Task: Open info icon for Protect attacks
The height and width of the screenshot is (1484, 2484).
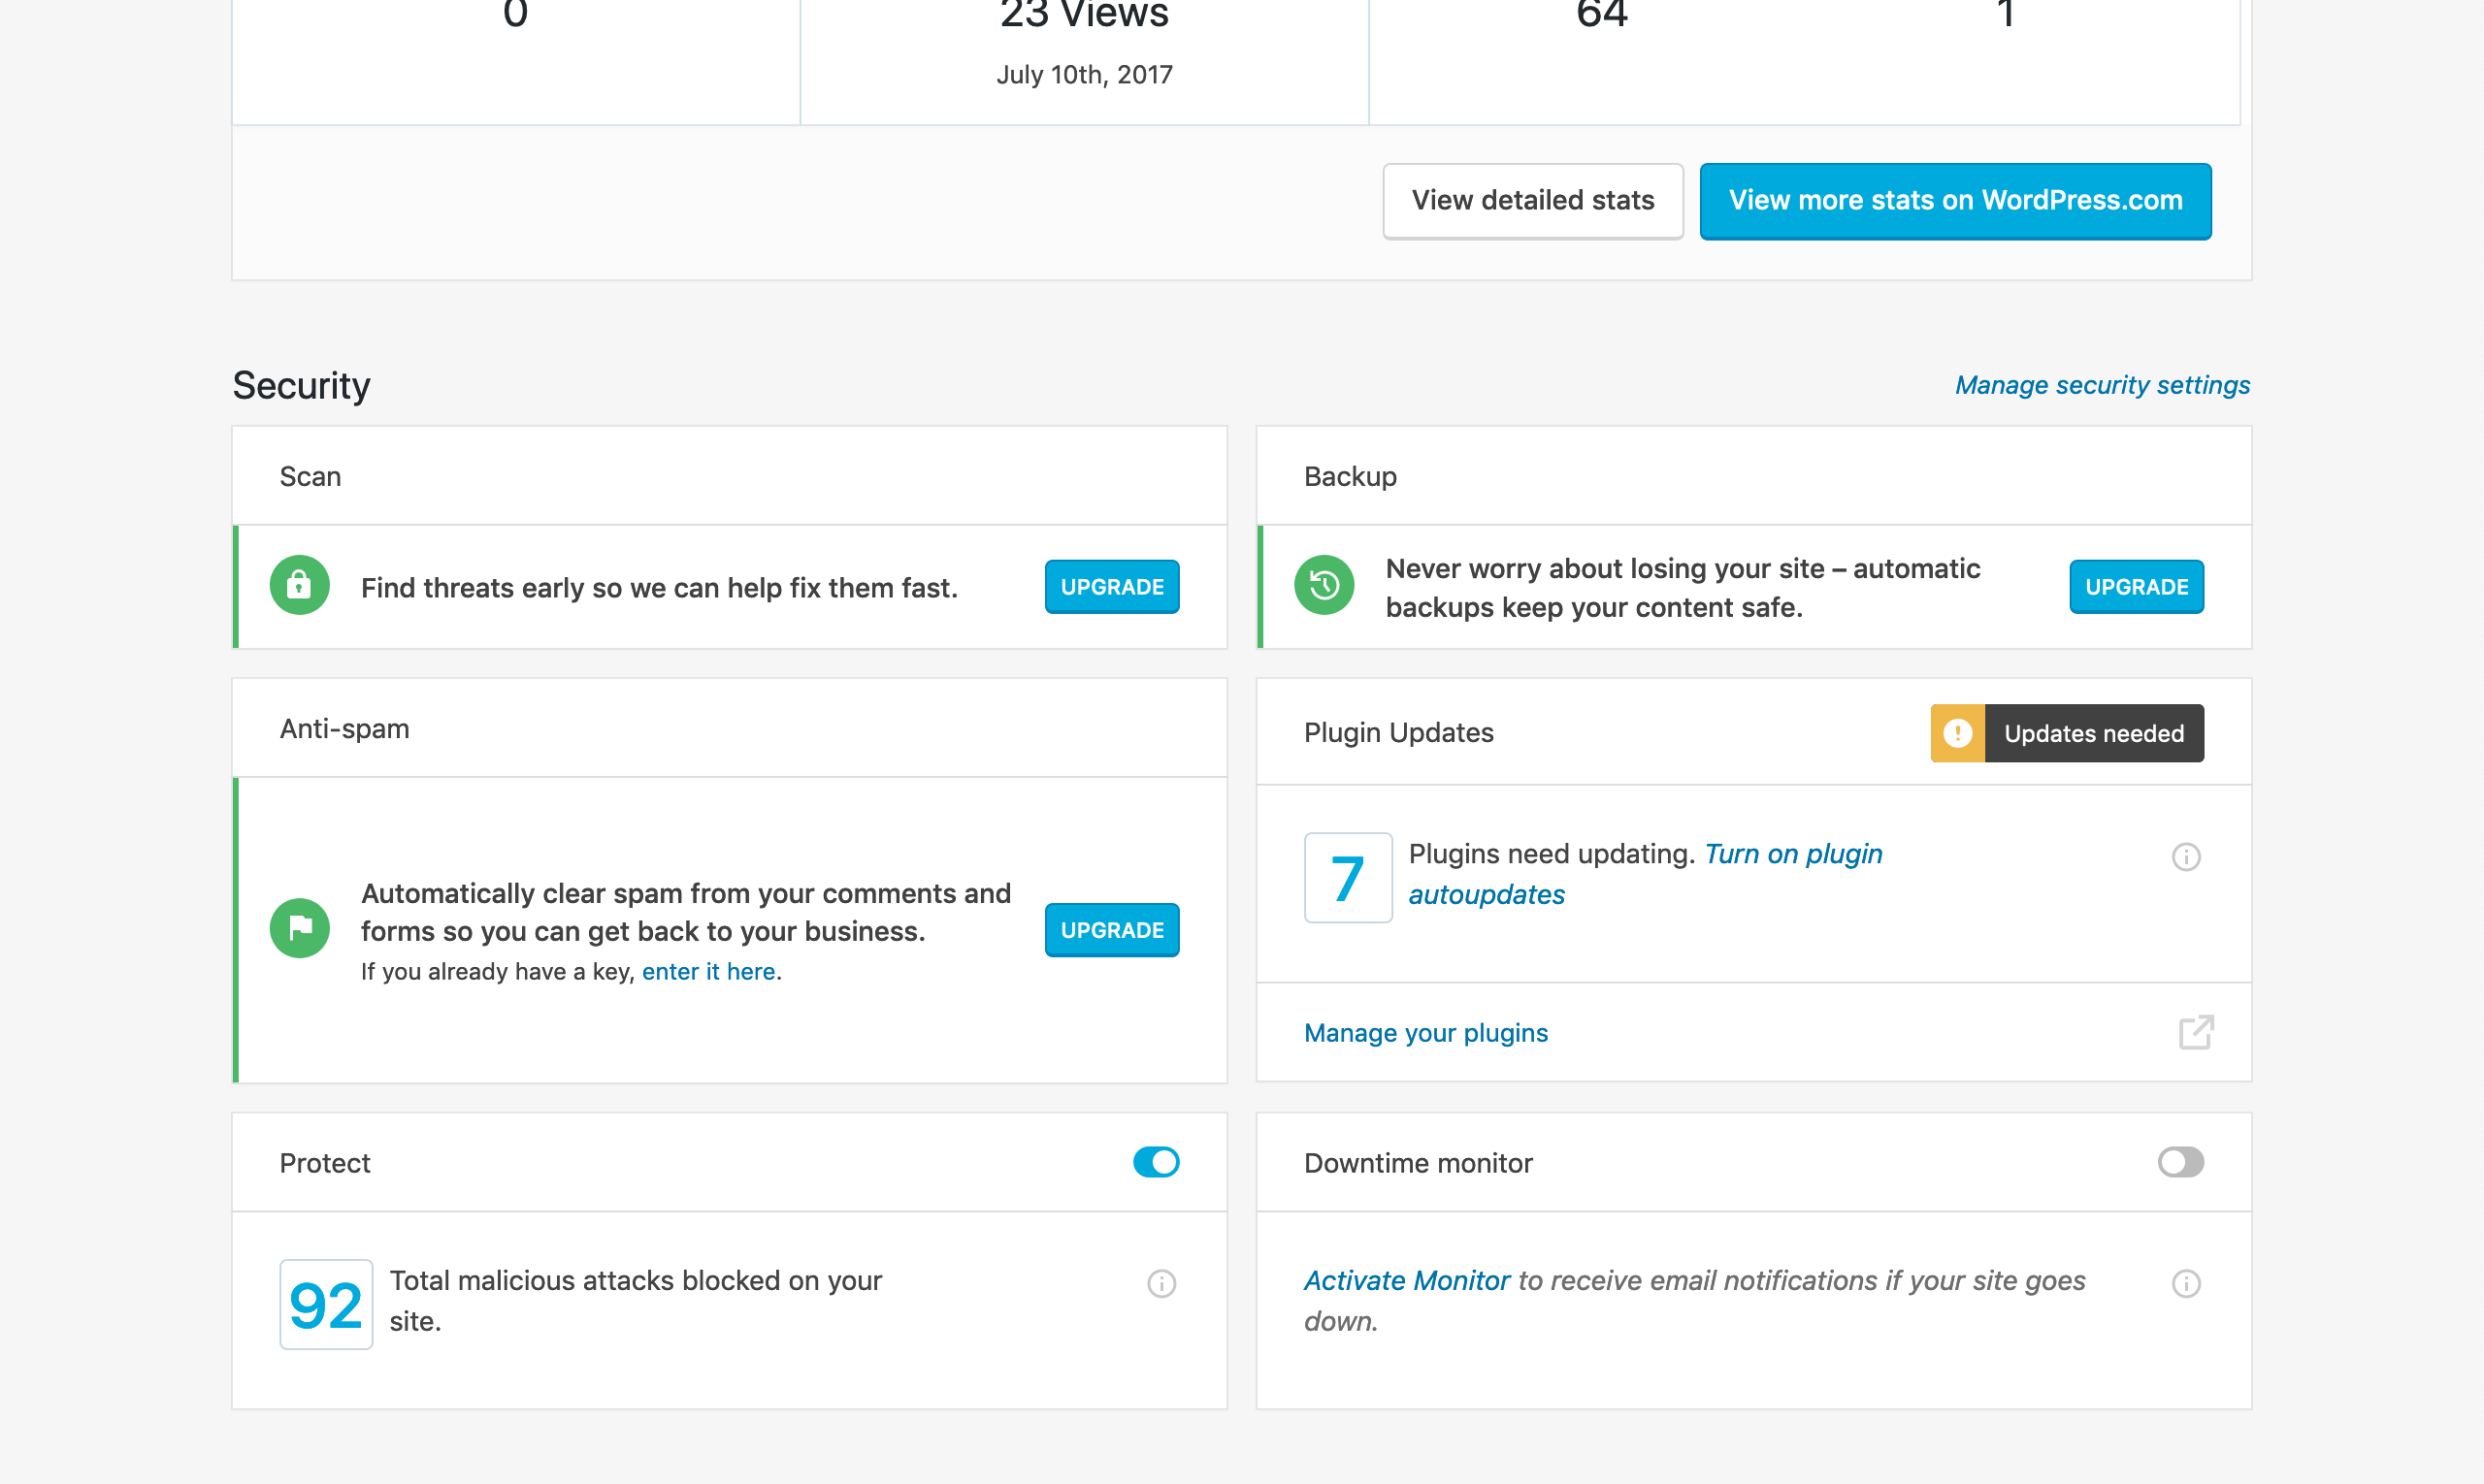Action: tap(1160, 1284)
